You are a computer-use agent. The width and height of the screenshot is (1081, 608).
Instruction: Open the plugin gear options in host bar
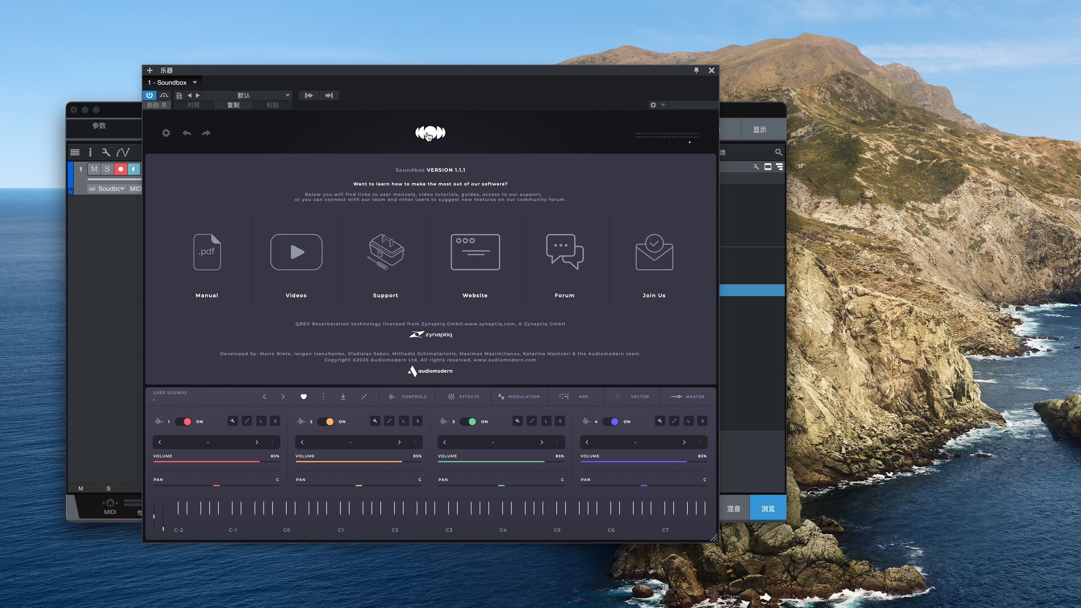tap(653, 105)
